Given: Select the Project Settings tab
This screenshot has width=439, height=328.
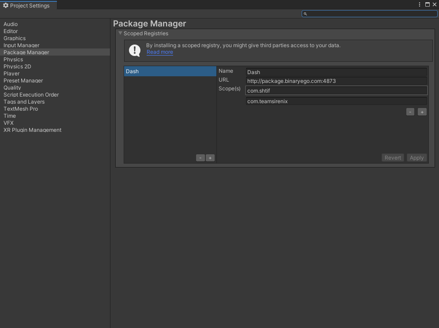Looking at the screenshot, I should pyautogui.click(x=28, y=6).
